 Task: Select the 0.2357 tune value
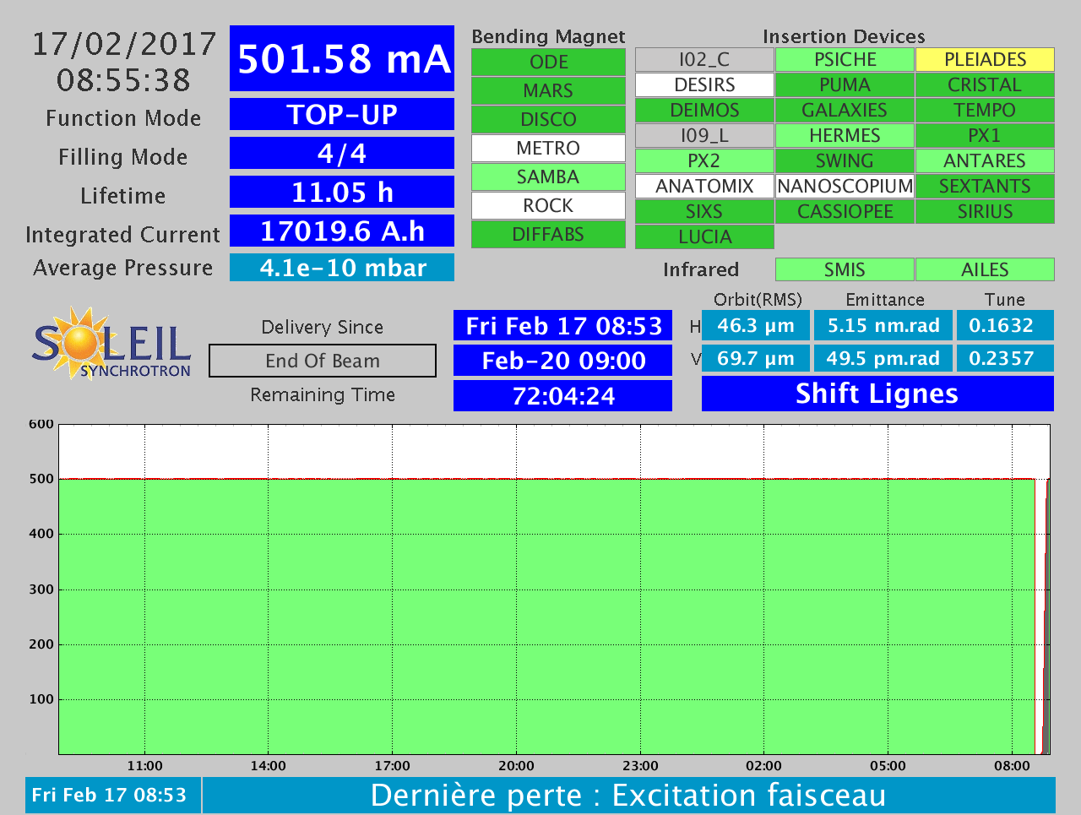pyautogui.click(x=1005, y=358)
